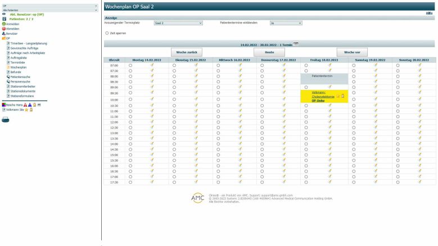Open Terminliste in the OP menu
Image resolution: width=438 pixels, height=246 pixels.
[x=20, y=62]
